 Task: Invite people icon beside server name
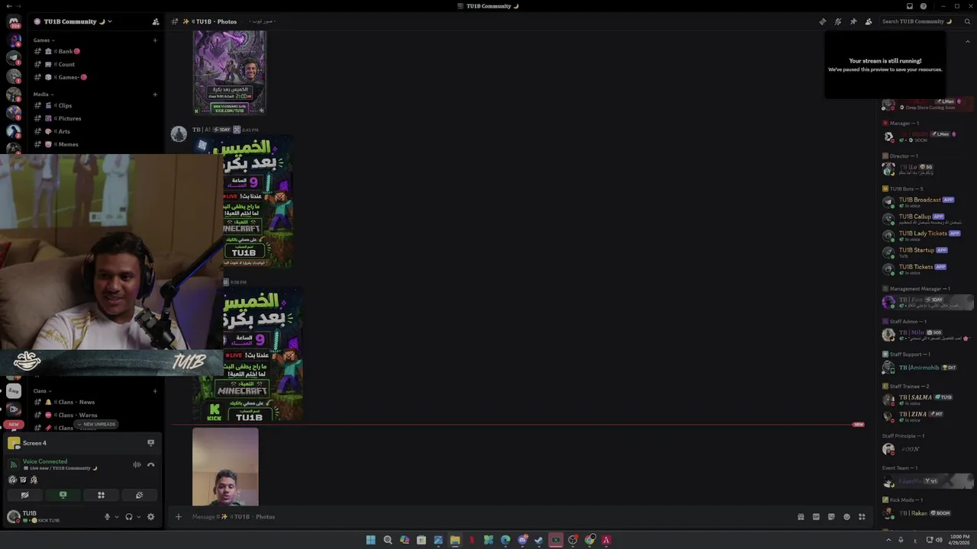click(x=156, y=21)
